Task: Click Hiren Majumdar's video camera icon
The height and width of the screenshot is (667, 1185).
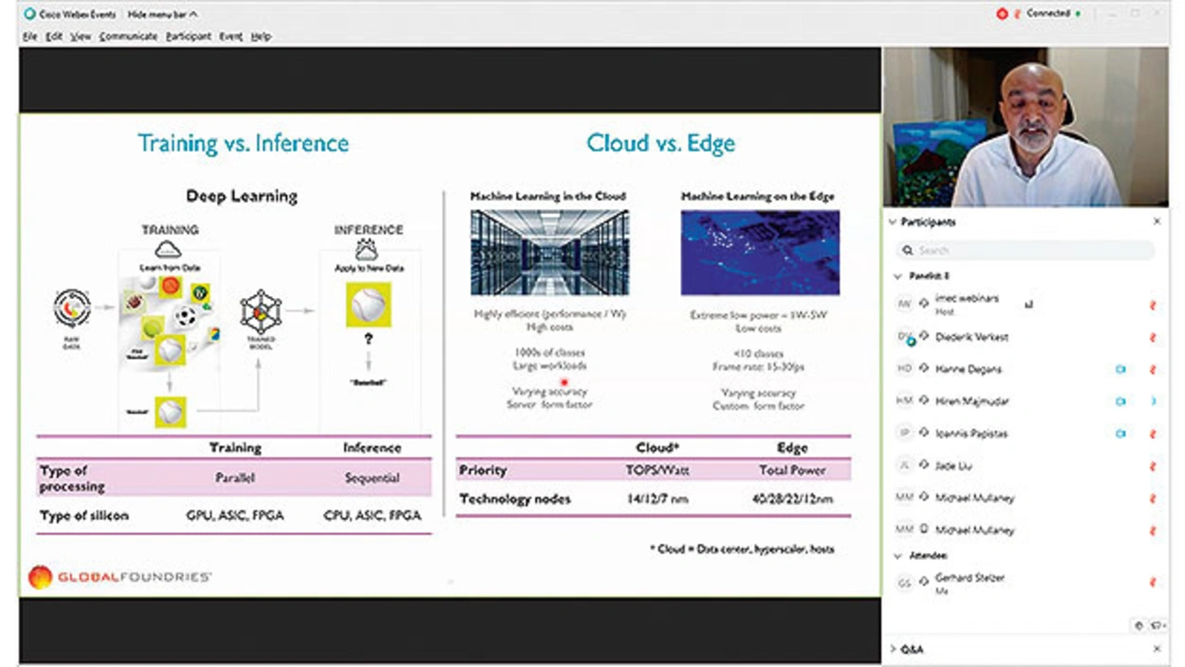Action: (x=1120, y=401)
